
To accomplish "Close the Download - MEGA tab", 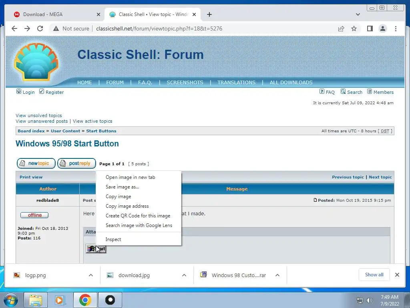I will pyautogui.click(x=98, y=14).
